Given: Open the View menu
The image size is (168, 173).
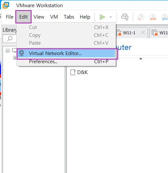Looking at the screenshot, I should point(39,17).
